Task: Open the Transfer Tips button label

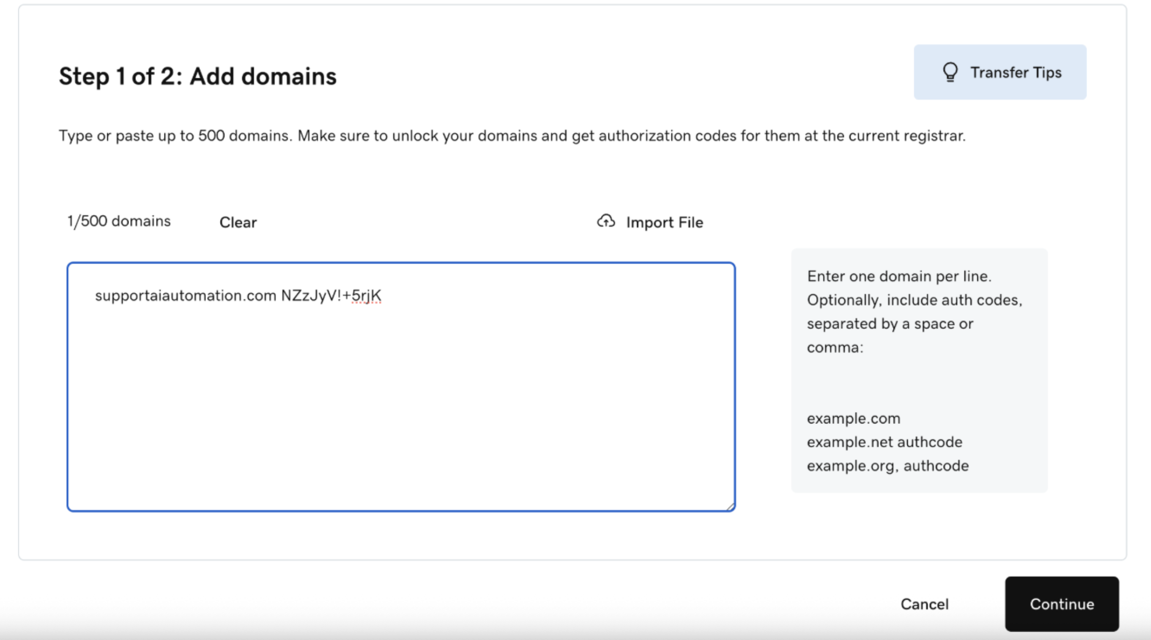Action: pos(1016,72)
